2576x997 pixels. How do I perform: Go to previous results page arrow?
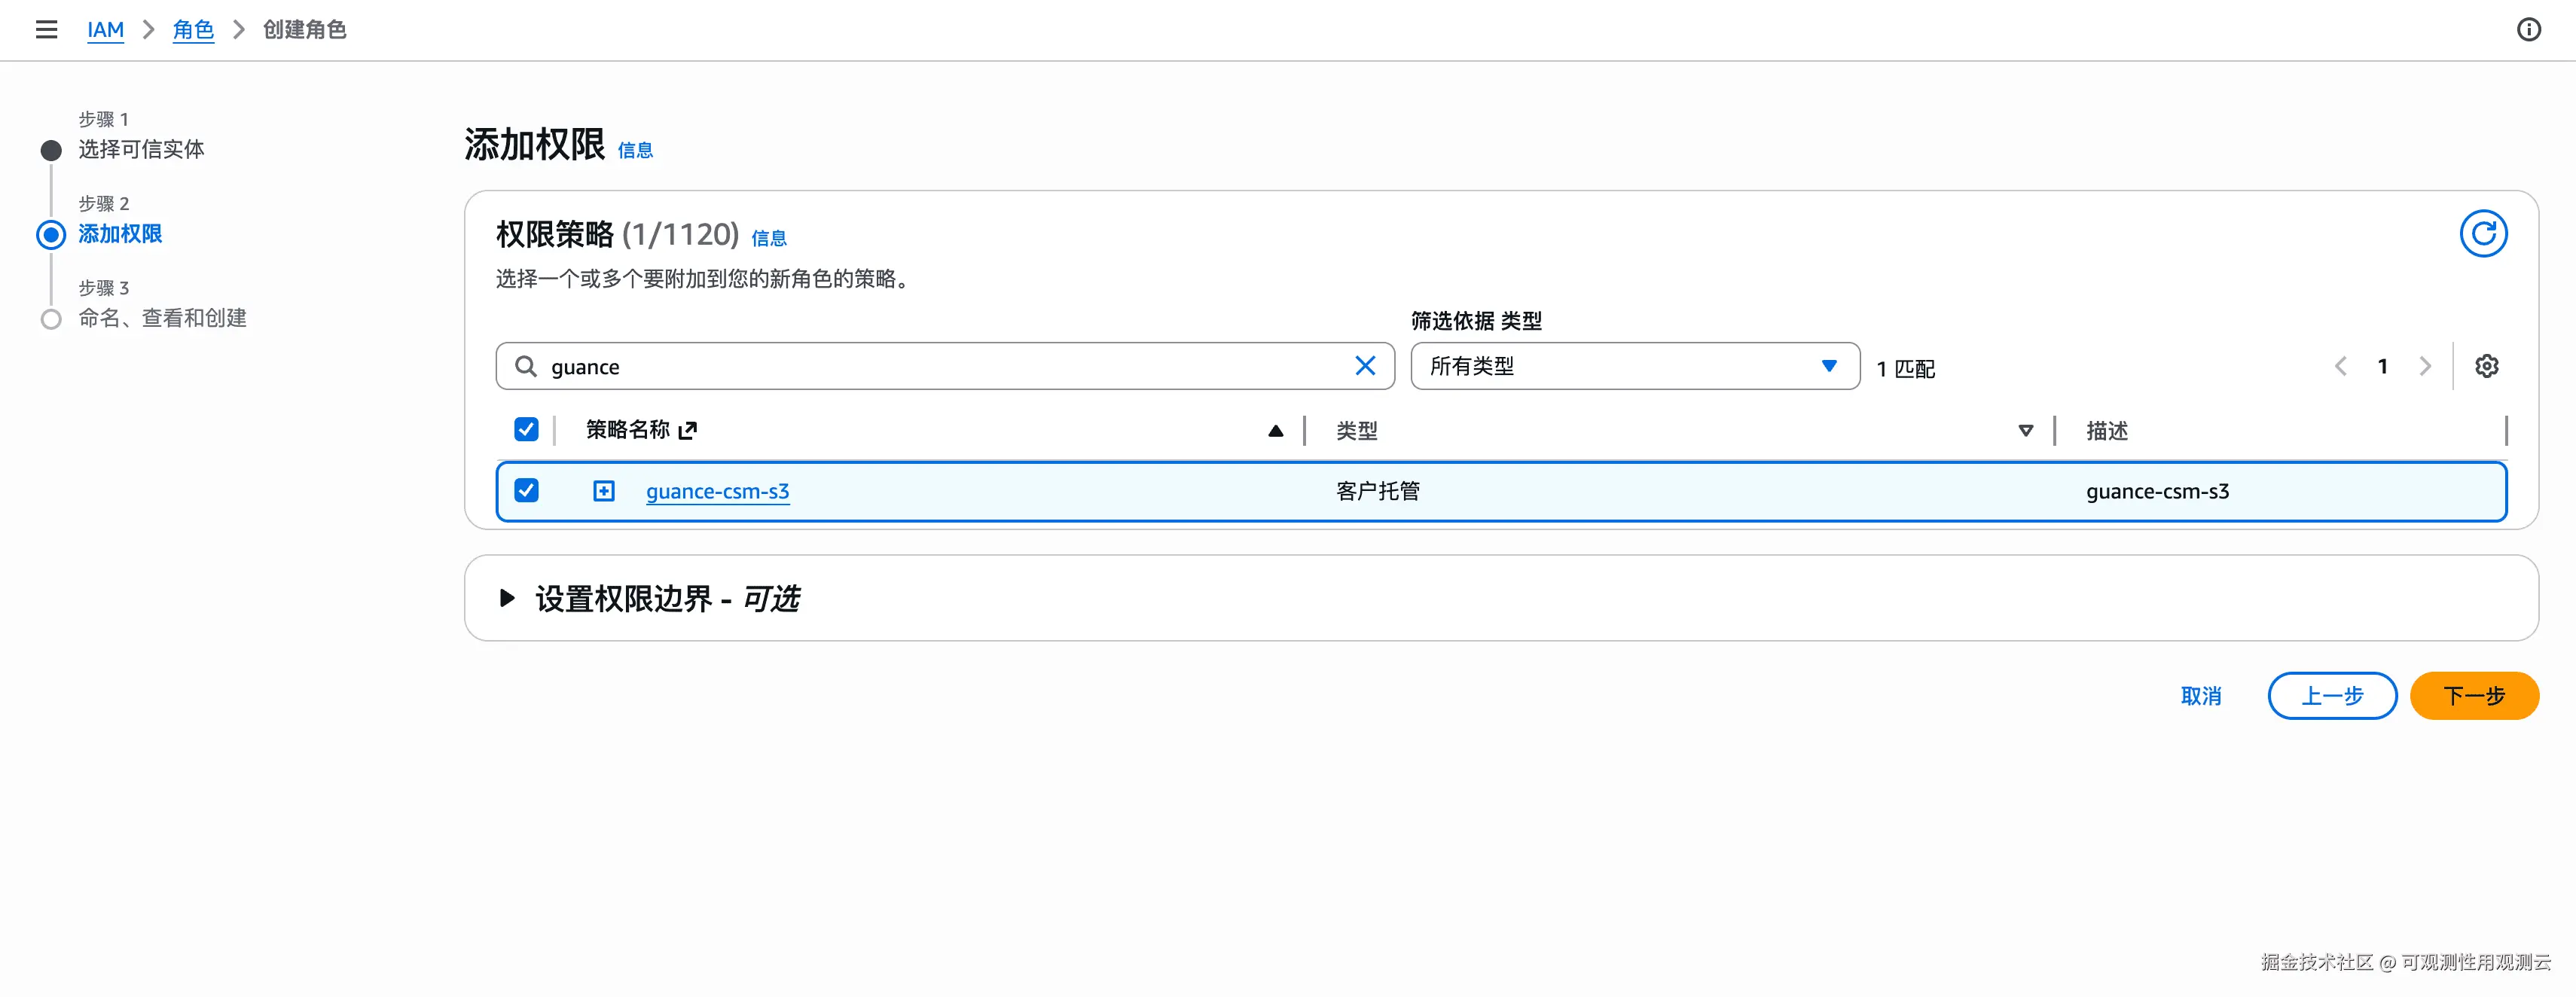[x=2341, y=366]
